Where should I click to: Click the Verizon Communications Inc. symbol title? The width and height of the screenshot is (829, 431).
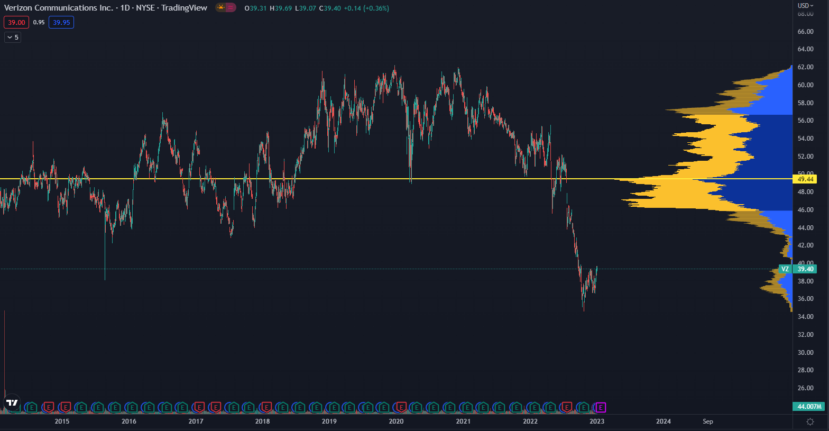point(58,8)
